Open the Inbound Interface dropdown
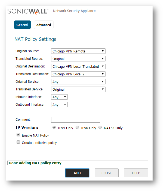Screen dimensions: 164x192 (x=59, y=97)
